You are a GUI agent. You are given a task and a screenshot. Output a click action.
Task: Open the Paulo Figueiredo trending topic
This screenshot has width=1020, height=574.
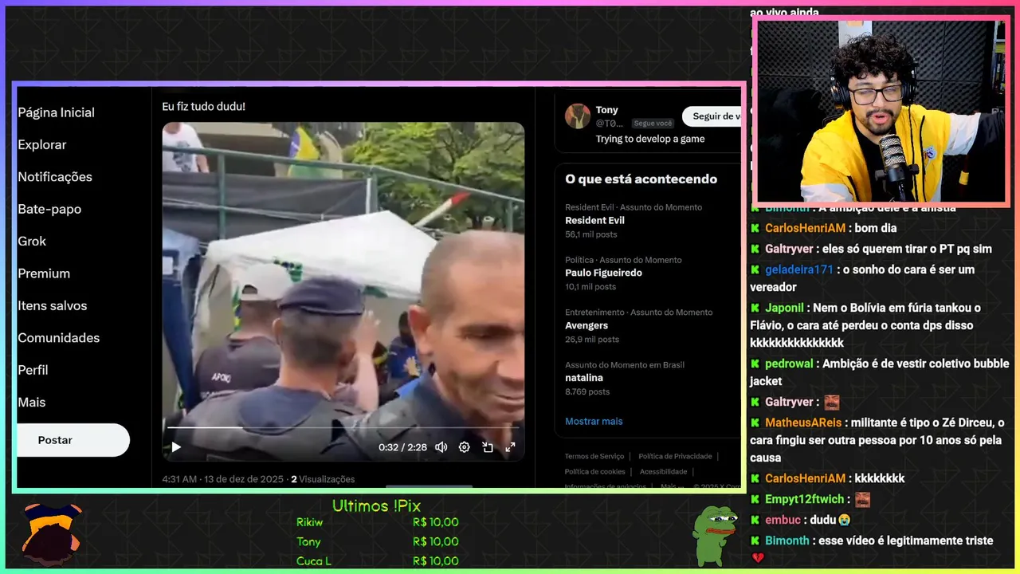pos(603,273)
